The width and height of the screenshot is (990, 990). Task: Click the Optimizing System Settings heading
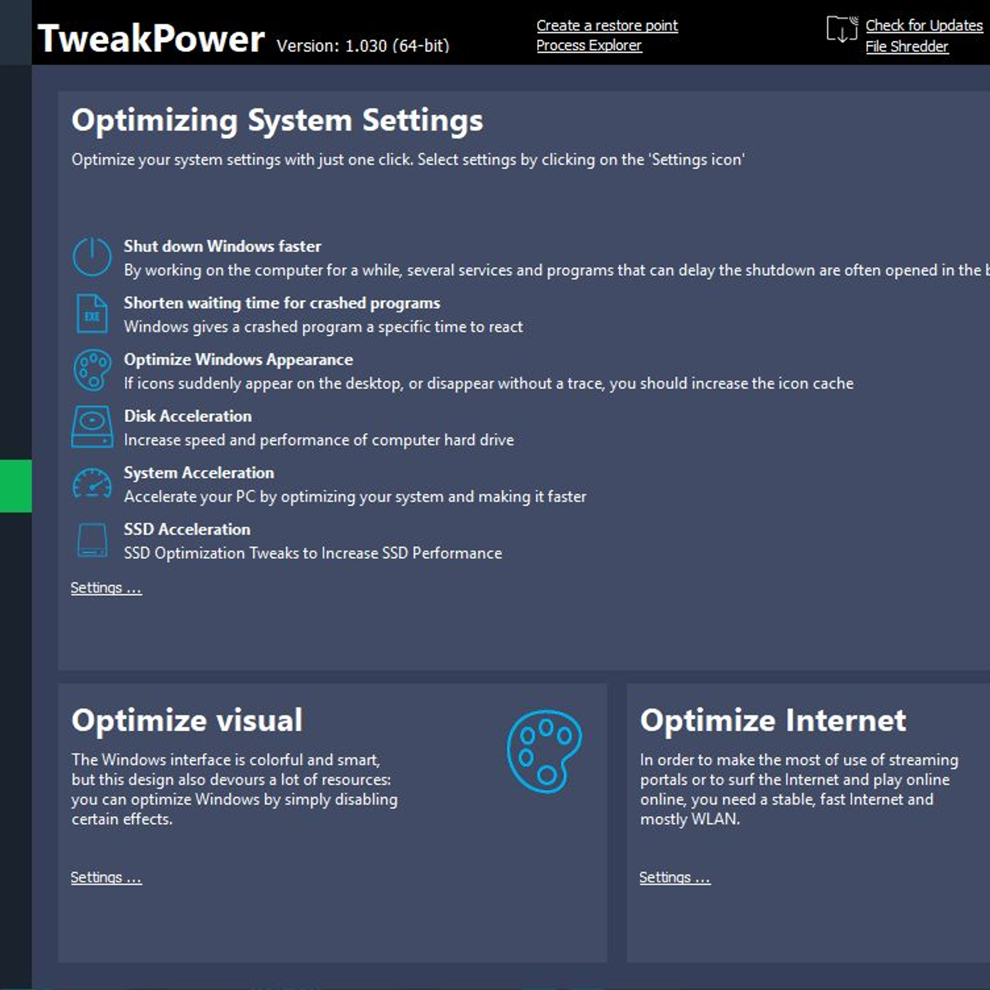[277, 121]
